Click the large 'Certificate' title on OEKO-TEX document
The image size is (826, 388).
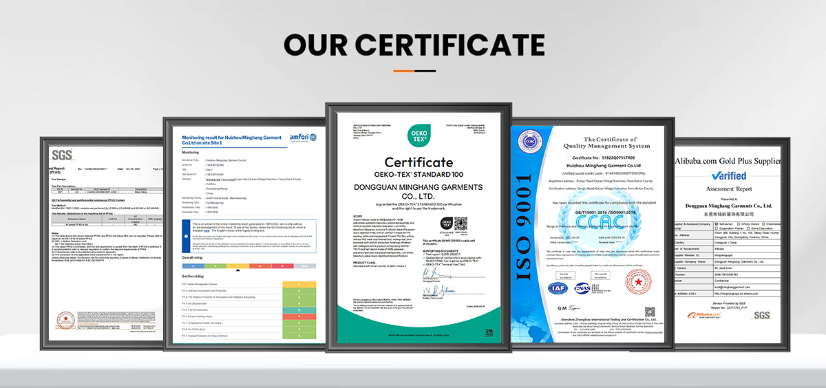pos(419,162)
